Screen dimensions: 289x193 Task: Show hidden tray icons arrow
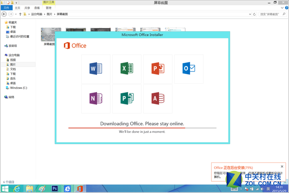click(x=241, y=189)
